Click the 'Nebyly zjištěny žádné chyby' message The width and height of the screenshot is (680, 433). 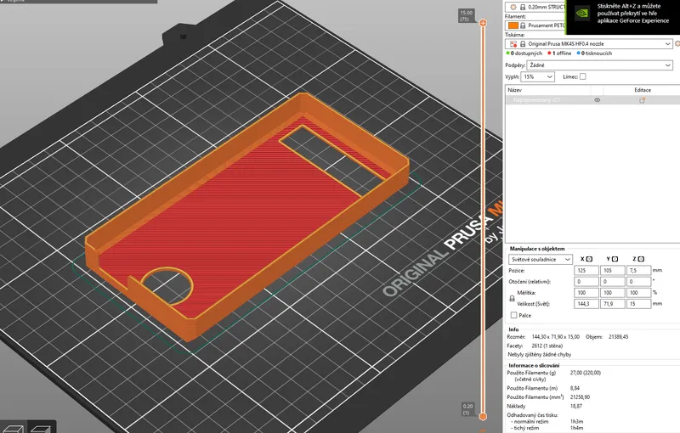click(540, 354)
